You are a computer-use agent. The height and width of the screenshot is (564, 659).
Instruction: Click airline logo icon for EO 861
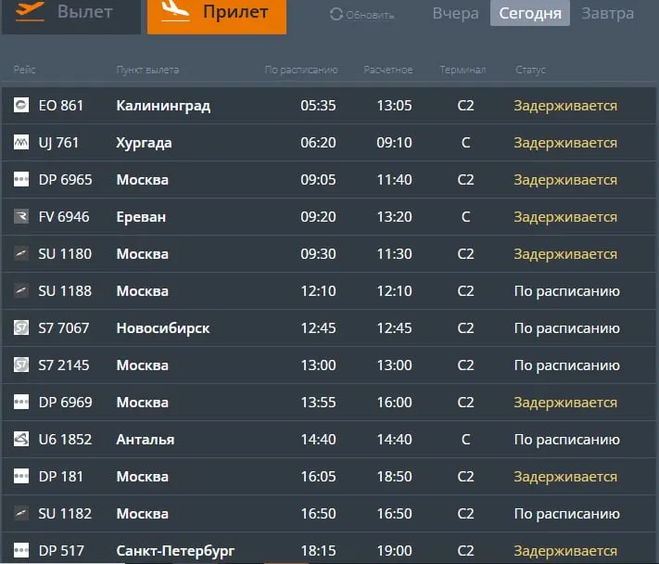tap(21, 105)
